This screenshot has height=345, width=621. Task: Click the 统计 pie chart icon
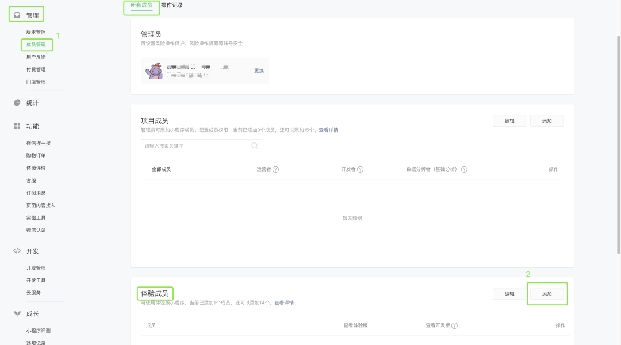click(17, 103)
